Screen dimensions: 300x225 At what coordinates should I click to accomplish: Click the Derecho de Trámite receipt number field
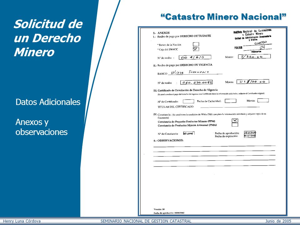[195, 57]
